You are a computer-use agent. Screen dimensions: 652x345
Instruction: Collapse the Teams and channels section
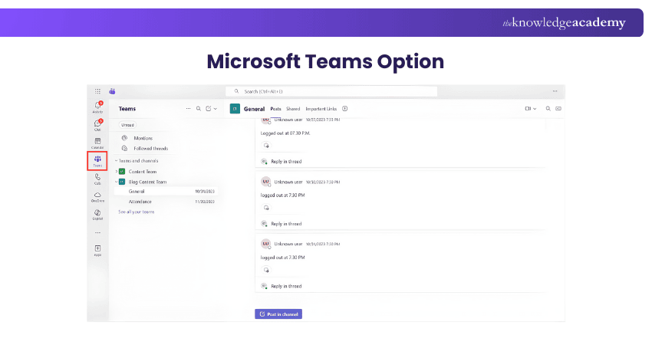coord(117,161)
